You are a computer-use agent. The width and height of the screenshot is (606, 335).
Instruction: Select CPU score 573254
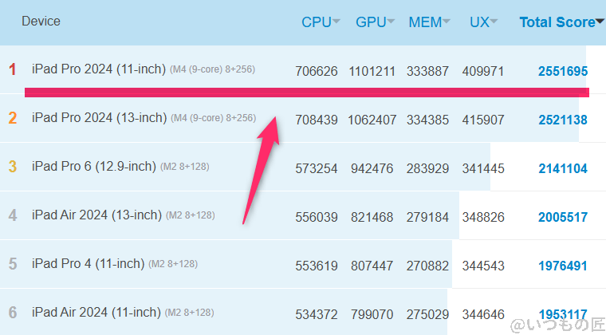(x=317, y=168)
